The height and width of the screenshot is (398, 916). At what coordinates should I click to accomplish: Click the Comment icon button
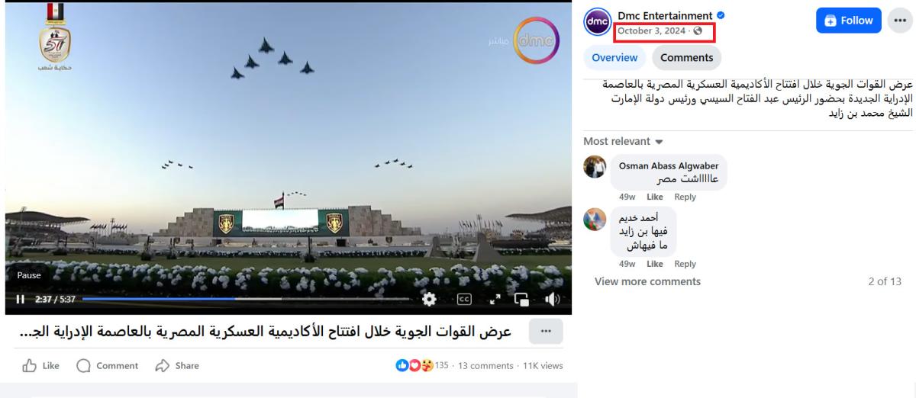point(108,366)
